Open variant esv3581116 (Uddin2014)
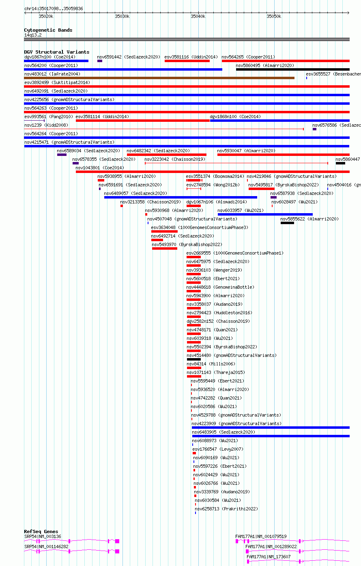Screen dimensions: 361x566 [x=187, y=61]
